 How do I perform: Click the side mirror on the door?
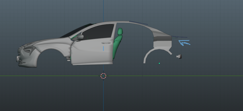[80, 37]
